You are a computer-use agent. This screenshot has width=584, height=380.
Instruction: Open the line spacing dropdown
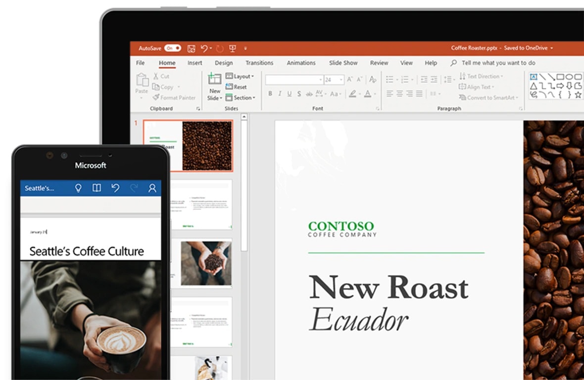[x=449, y=79]
